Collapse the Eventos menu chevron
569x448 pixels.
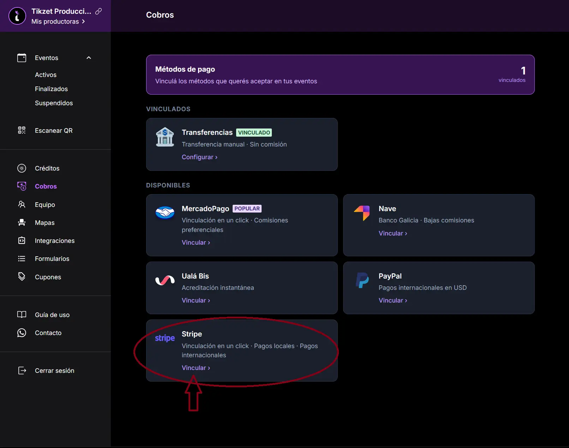(89, 58)
